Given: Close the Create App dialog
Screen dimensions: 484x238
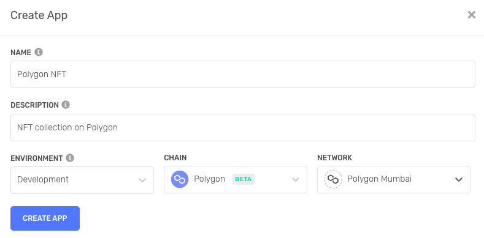Looking at the screenshot, I should (471, 15).
